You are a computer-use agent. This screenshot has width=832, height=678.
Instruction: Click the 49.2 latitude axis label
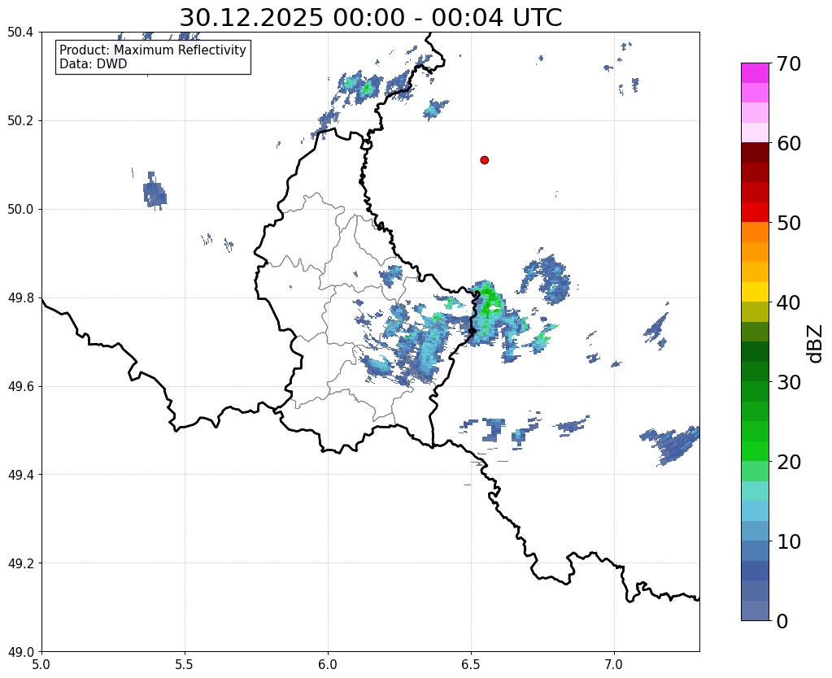click(x=20, y=563)
